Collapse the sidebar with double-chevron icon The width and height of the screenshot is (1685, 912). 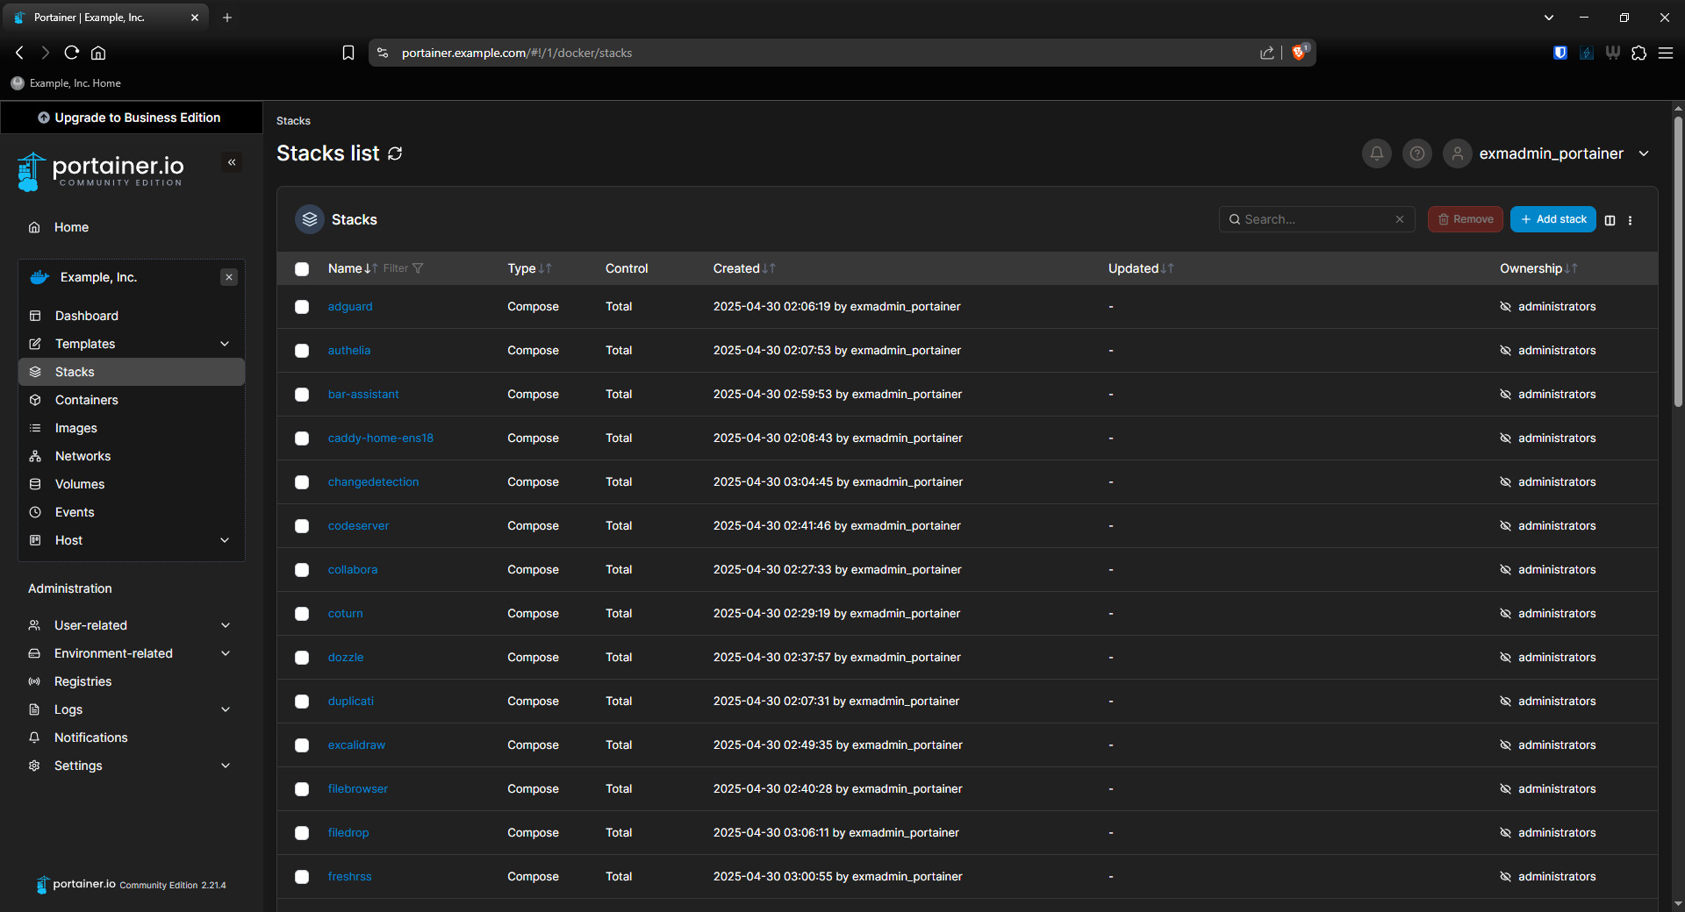coord(232,162)
